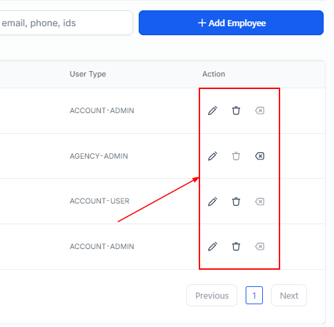
Task: Select page 1 in pagination
Action: pos(254,295)
